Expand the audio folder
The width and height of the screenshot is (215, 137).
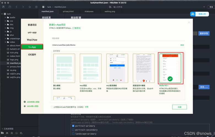[5, 17]
